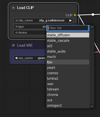Click the yellow CLIP output slot

click(75, 15)
